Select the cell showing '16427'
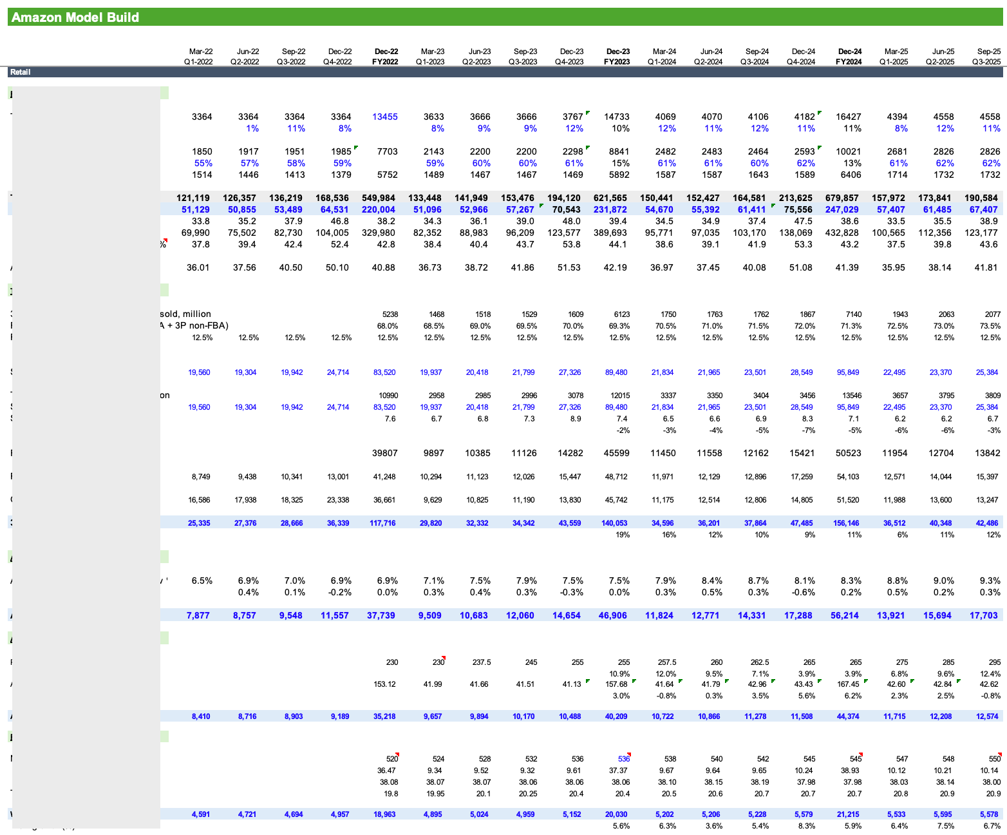 [849, 117]
